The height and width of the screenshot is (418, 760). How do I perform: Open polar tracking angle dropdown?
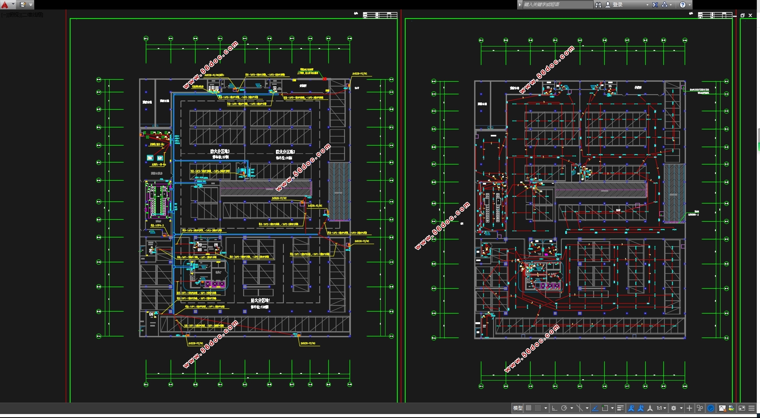[x=572, y=408]
